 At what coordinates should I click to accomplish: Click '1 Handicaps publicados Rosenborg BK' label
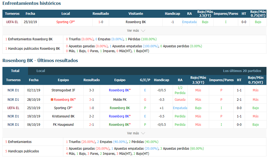click(x=33, y=49)
